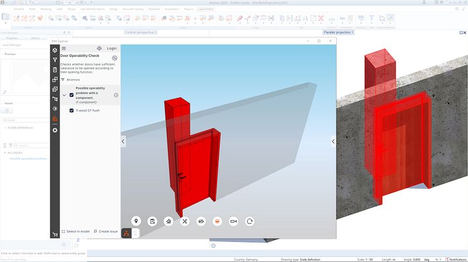Switch to the Properties tab in Allplan palette
The image size is (468, 262).
(12, 38)
